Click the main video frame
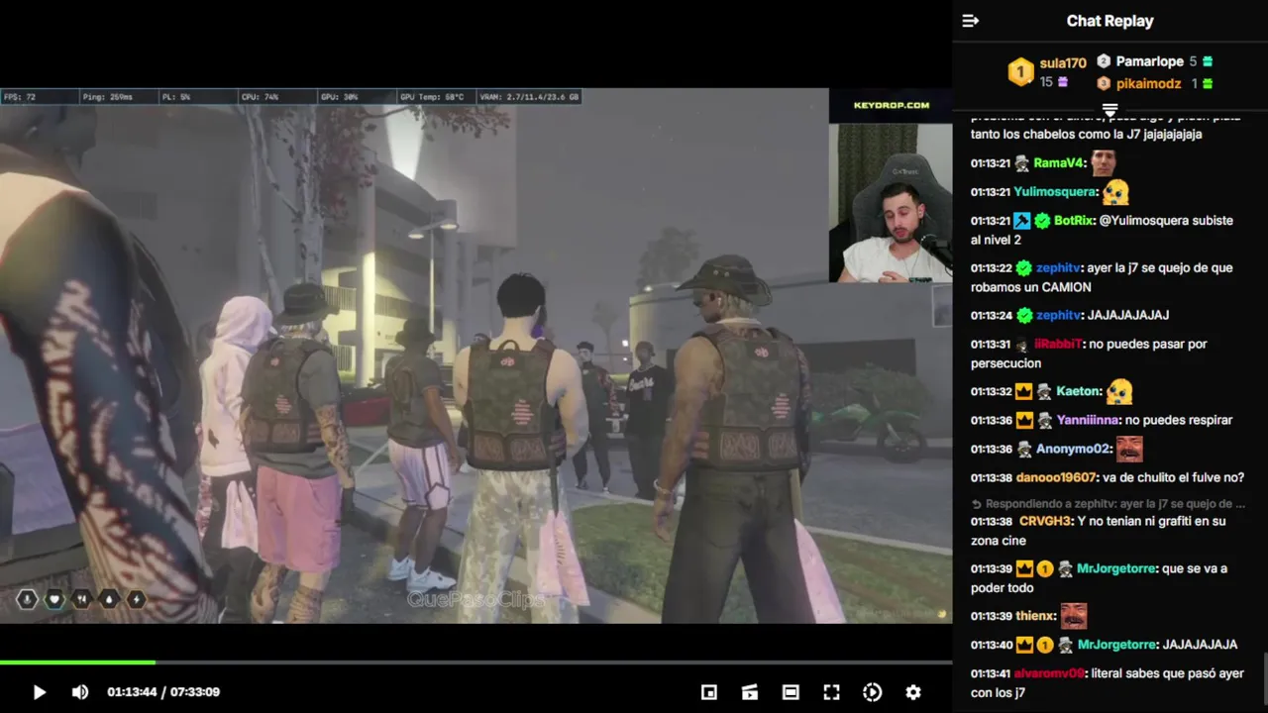 [x=475, y=356]
